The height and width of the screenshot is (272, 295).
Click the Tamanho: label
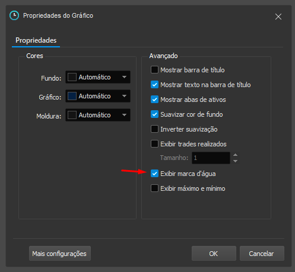[174, 158]
